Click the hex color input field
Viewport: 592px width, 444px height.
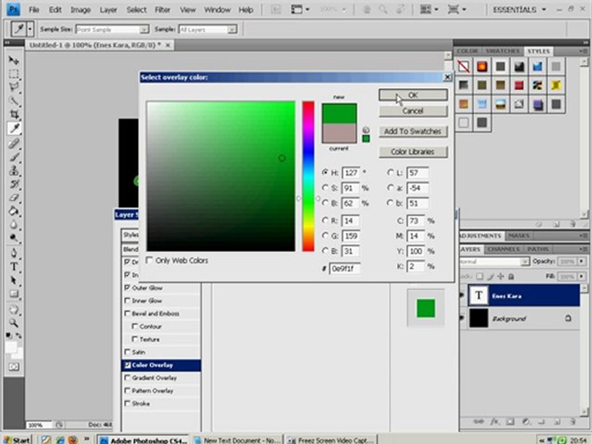tap(345, 268)
